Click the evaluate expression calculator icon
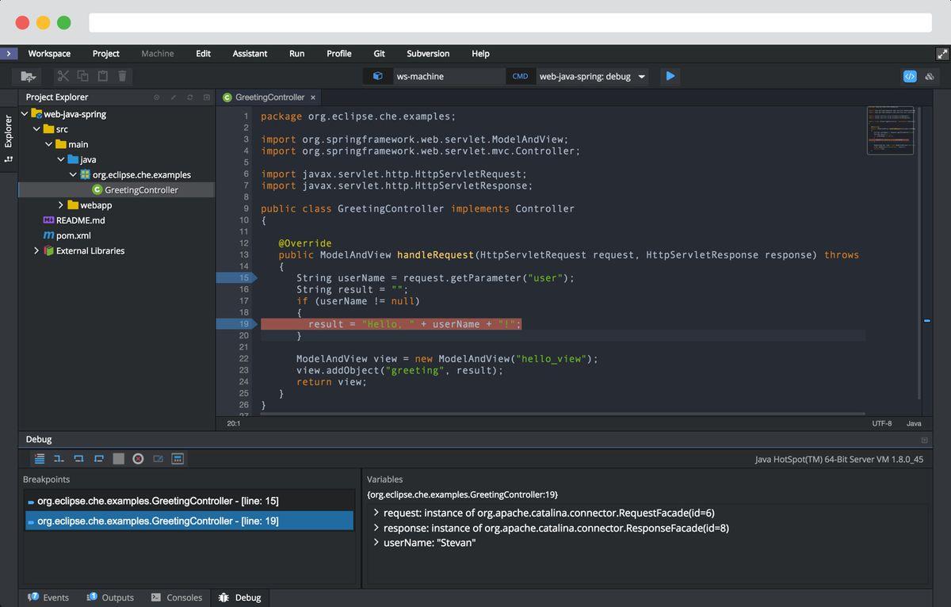Image resolution: width=951 pixels, height=607 pixels. pos(178,459)
